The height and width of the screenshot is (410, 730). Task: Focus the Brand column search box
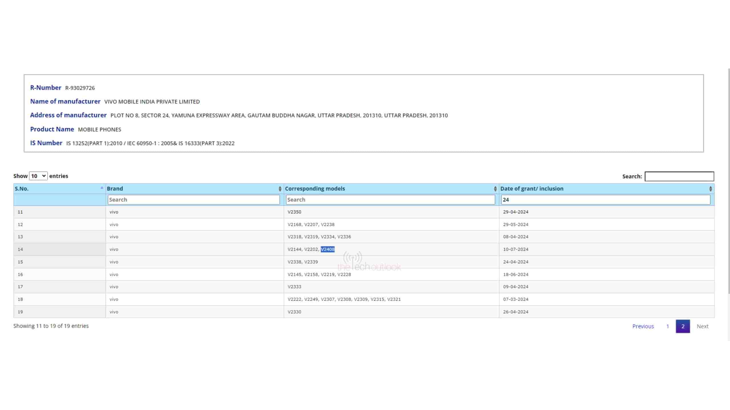tap(194, 200)
